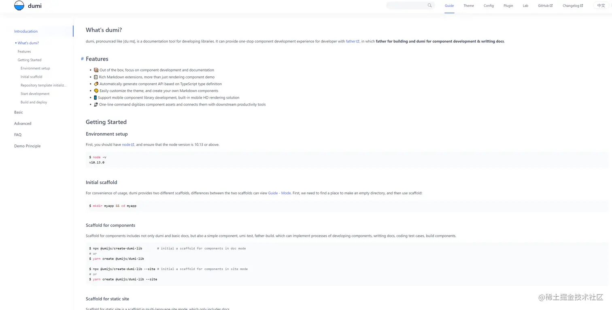Open the Lab tab

(525, 6)
